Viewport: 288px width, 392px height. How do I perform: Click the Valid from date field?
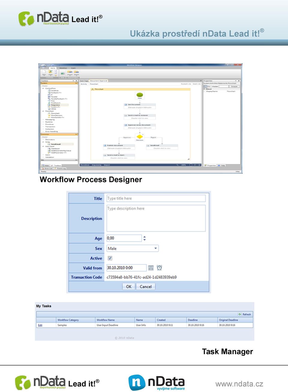coord(126,268)
